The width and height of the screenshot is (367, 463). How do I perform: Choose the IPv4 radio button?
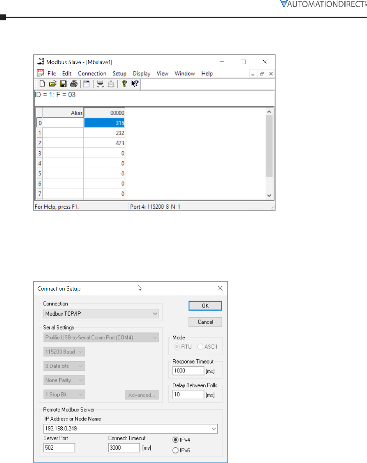click(x=176, y=440)
